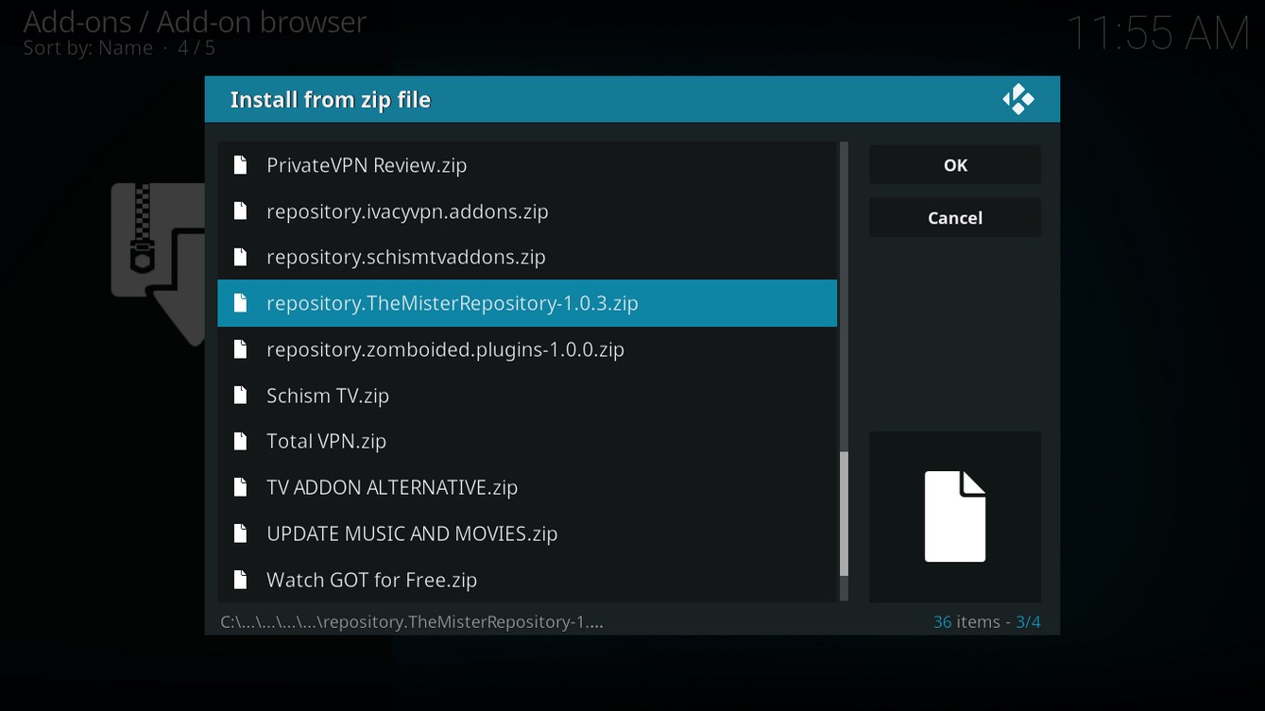Click file icon beside UPDATE MUSIC AND MOVIES.zip
The height and width of the screenshot is (711, 1265).
point(240,533)
